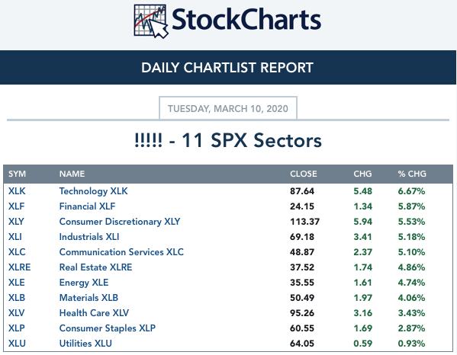The height and width of the screenshot is (355, 457).
Task: Open the Technology XLK name link
Action: 93,191
